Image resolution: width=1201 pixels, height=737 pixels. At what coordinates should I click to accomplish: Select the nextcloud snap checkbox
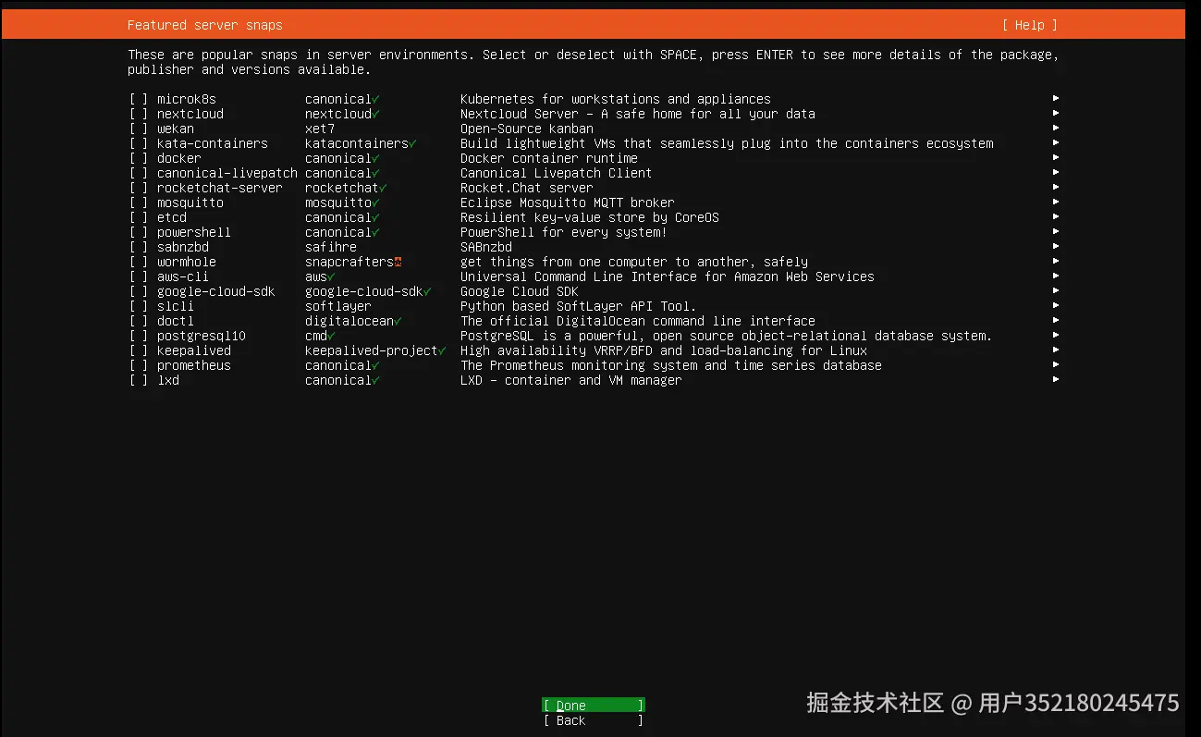coord(139,114)
